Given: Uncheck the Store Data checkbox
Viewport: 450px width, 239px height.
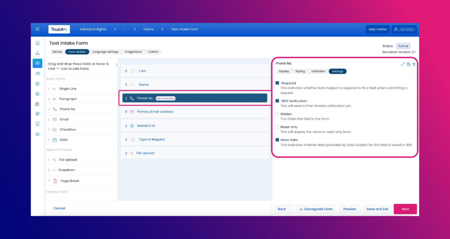Looking at the screenshot, I should click(277, 140).
